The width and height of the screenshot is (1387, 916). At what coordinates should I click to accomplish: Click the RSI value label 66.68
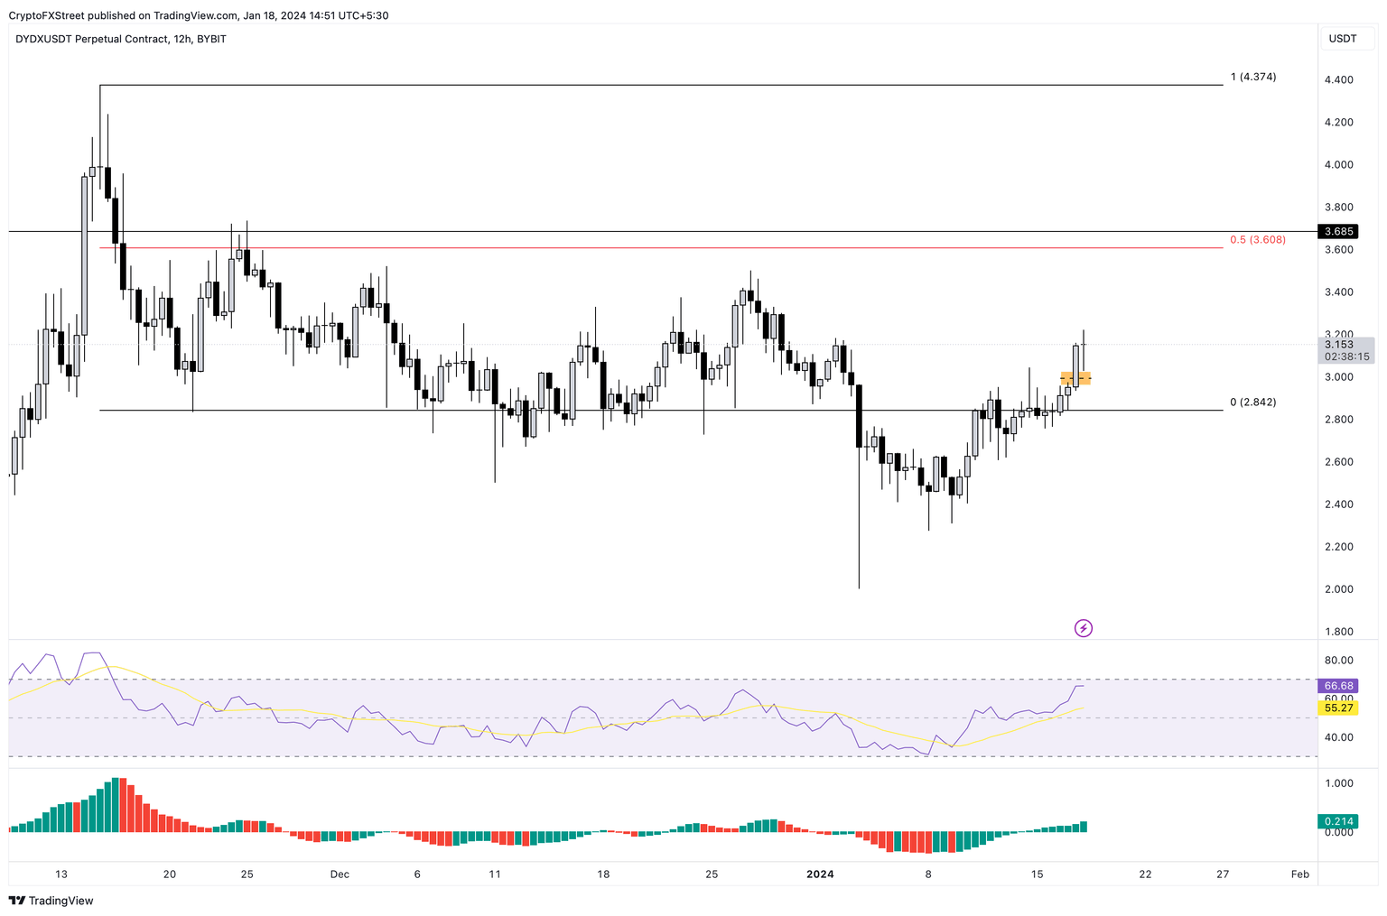[1337, 686]
